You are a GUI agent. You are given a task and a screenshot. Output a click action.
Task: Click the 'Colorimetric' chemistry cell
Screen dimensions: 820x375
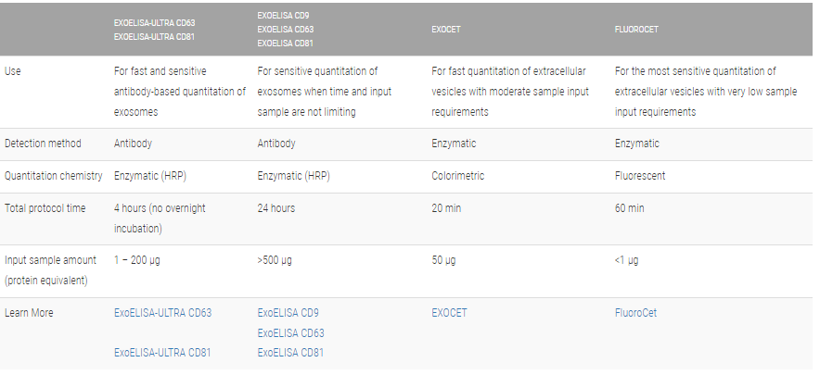pos(457,176)
